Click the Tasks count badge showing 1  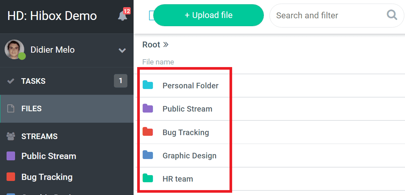[120, 81]
